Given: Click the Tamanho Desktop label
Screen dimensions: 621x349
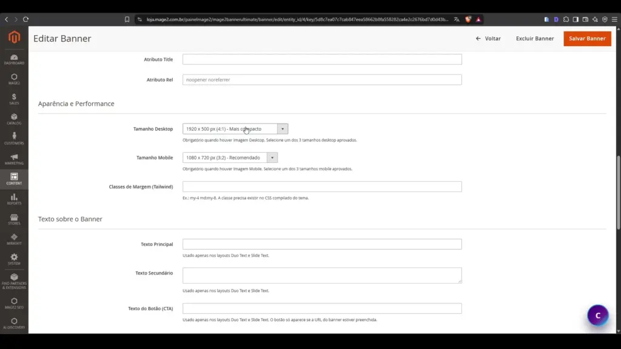Looking at the screenshot, I should [x=153, y=129].
